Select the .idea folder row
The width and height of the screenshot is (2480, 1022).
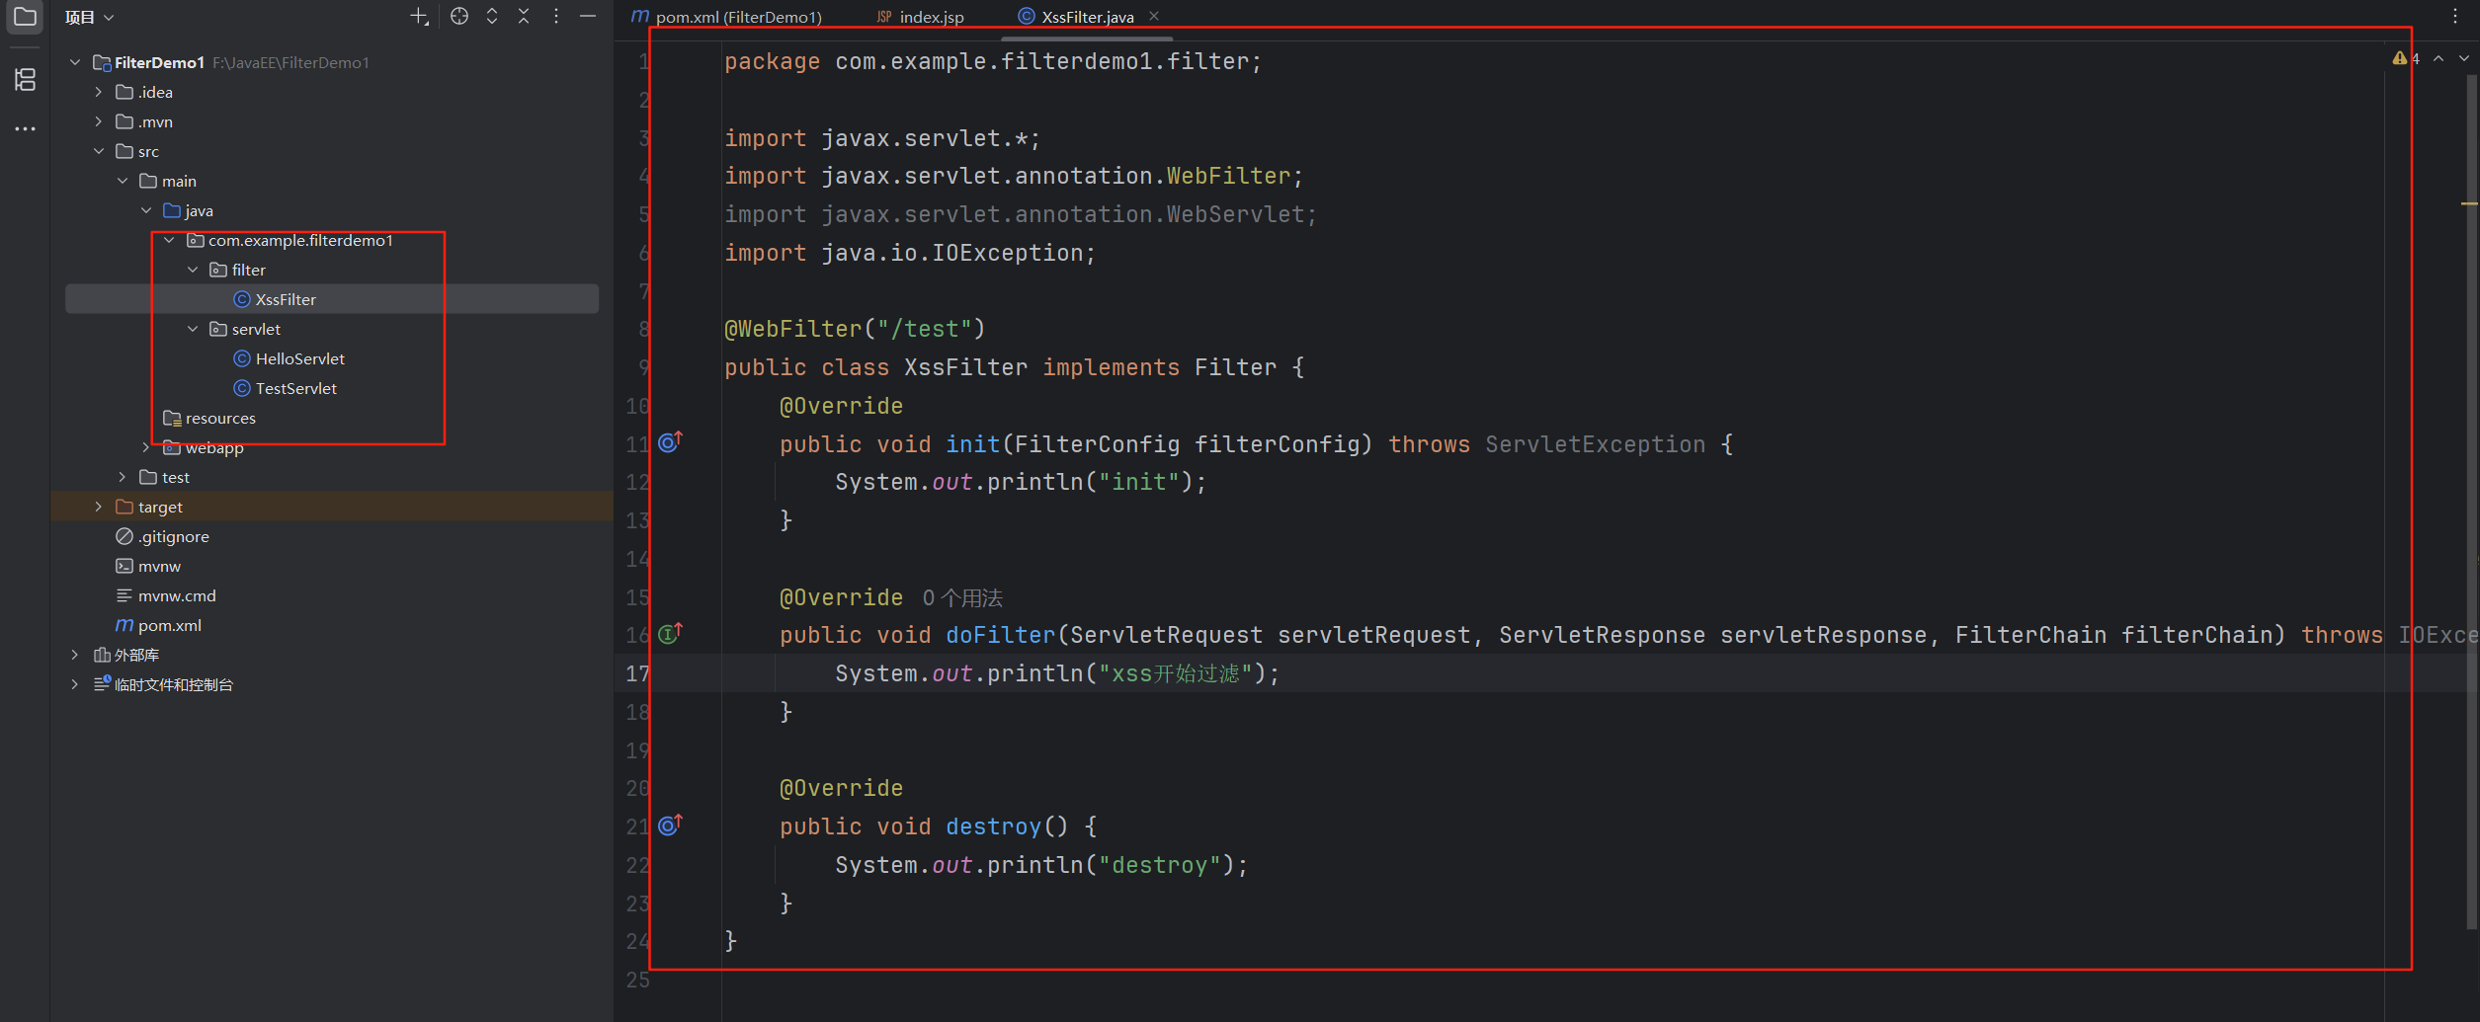(x=332, y=92)
